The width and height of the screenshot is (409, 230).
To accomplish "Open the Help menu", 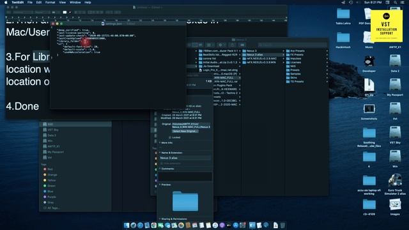I will (88, 3).
